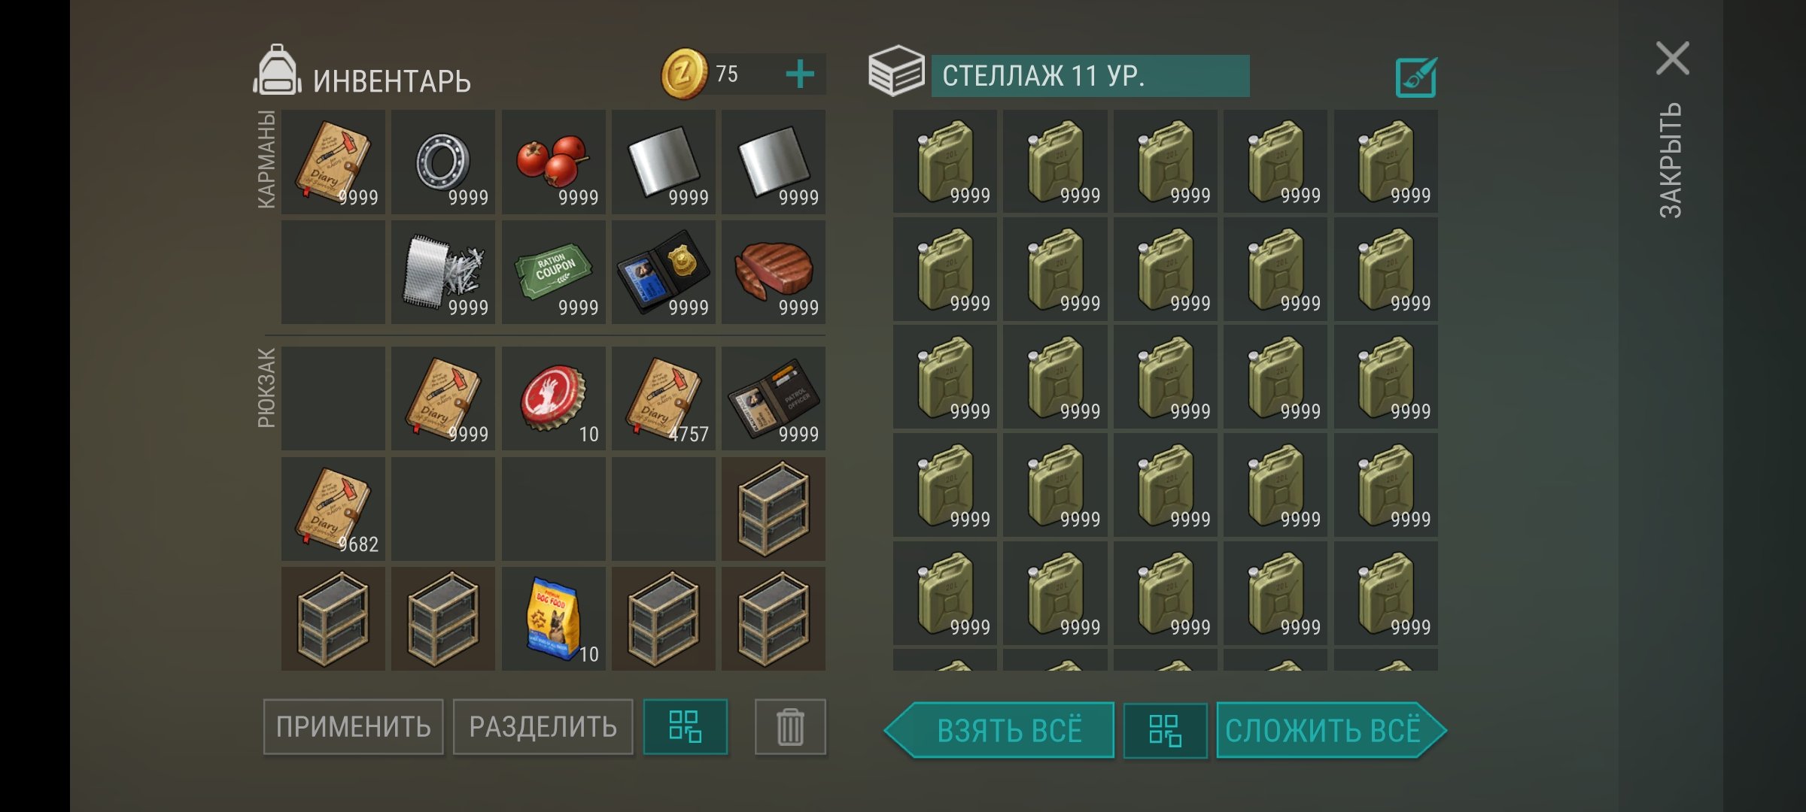Select the grilled steak item
This screenshot has height=812, width=1806.
774,272
